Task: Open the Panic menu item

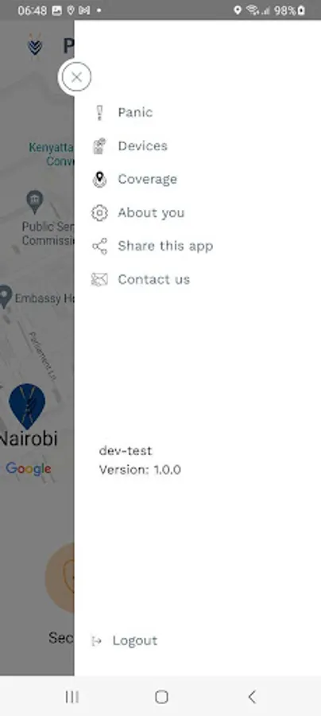Action: pyautogui.click(x=135, y=113)
